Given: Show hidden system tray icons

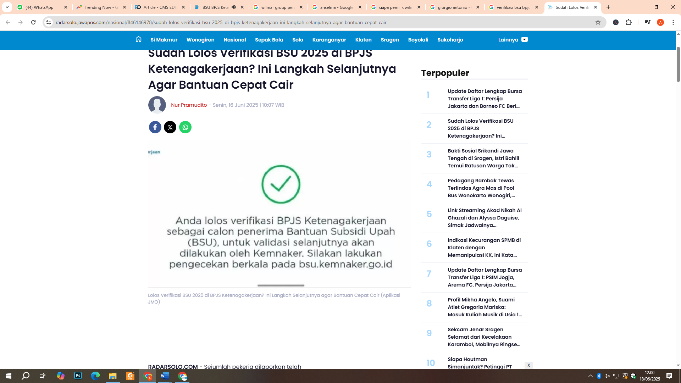Looking at the screenshot, I should tap(591, 376).
